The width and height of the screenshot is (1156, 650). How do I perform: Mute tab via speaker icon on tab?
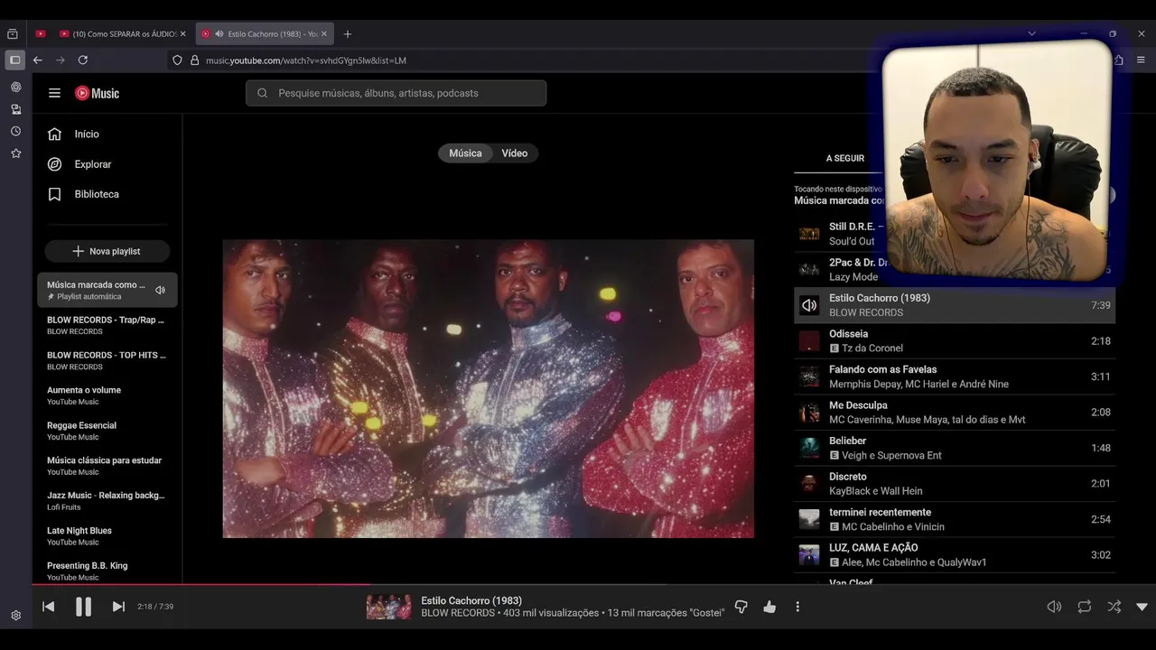coord(219,34)
